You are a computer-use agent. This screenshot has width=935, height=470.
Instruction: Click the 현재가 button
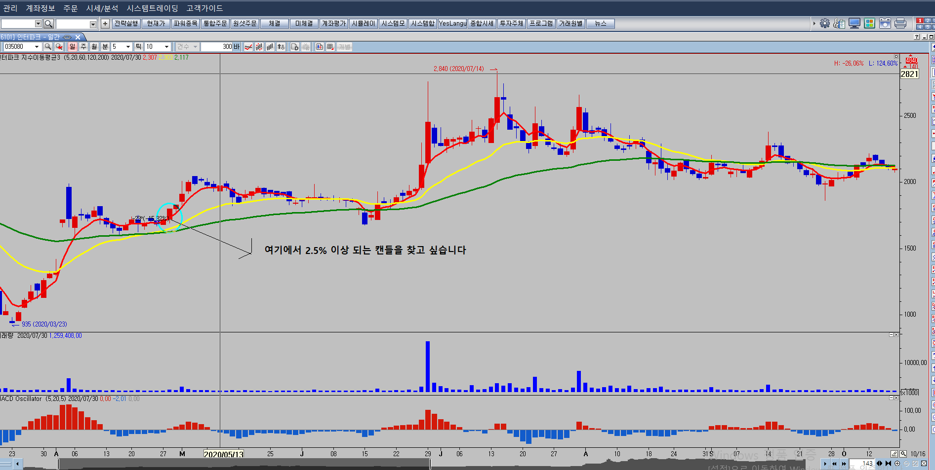[x=156, y=23]
